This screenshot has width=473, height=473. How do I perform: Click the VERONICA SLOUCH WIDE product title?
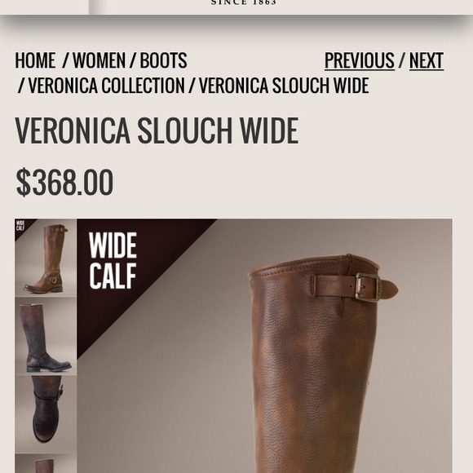[157, 130]
